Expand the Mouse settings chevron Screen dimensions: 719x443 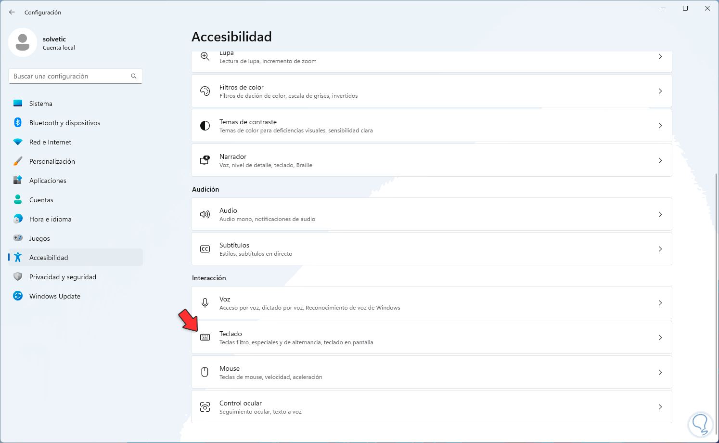tap(660, 372)
